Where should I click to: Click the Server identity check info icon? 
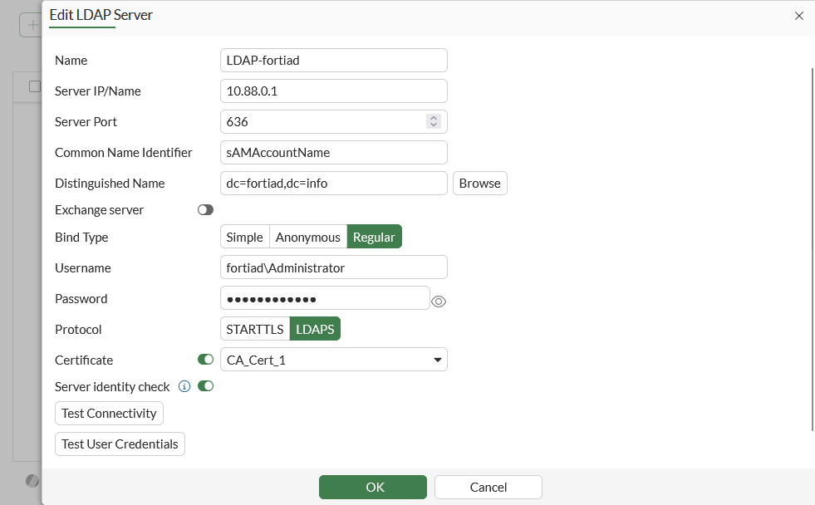(x=184, y=386)
